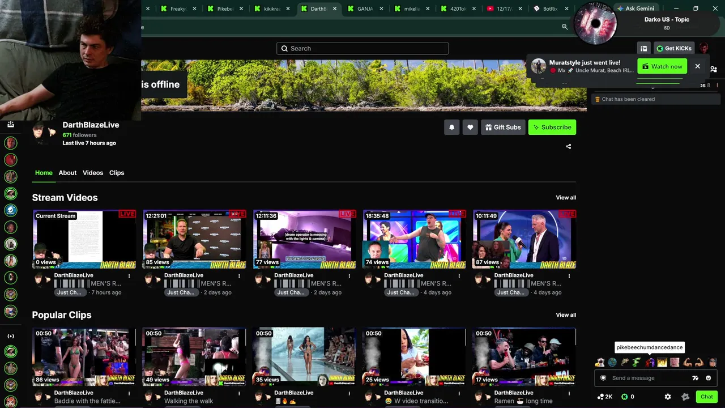Switch to the GANJA browser tab
Screen dimensions: 725x408
365,8
